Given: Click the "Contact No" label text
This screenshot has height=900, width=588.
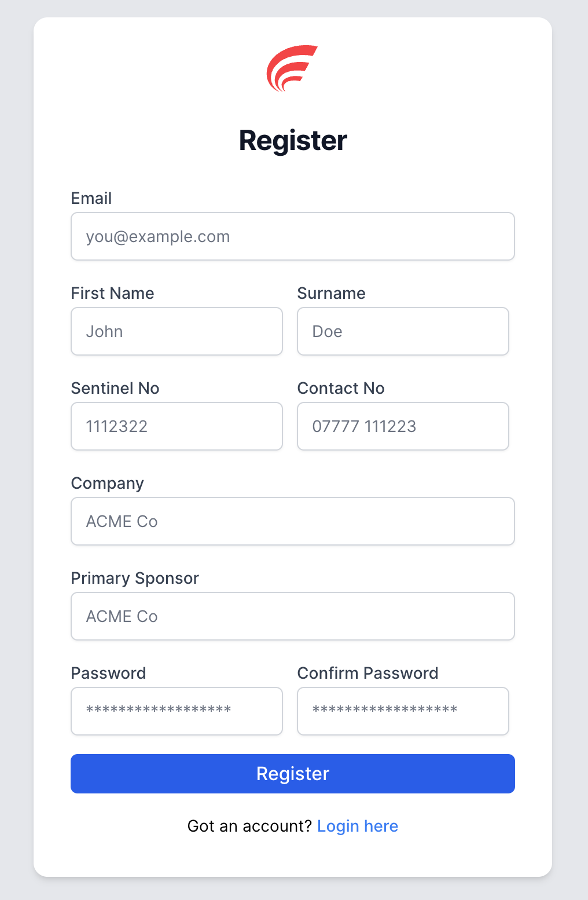Looking at the screenshot, I should [x=341, y=388].
